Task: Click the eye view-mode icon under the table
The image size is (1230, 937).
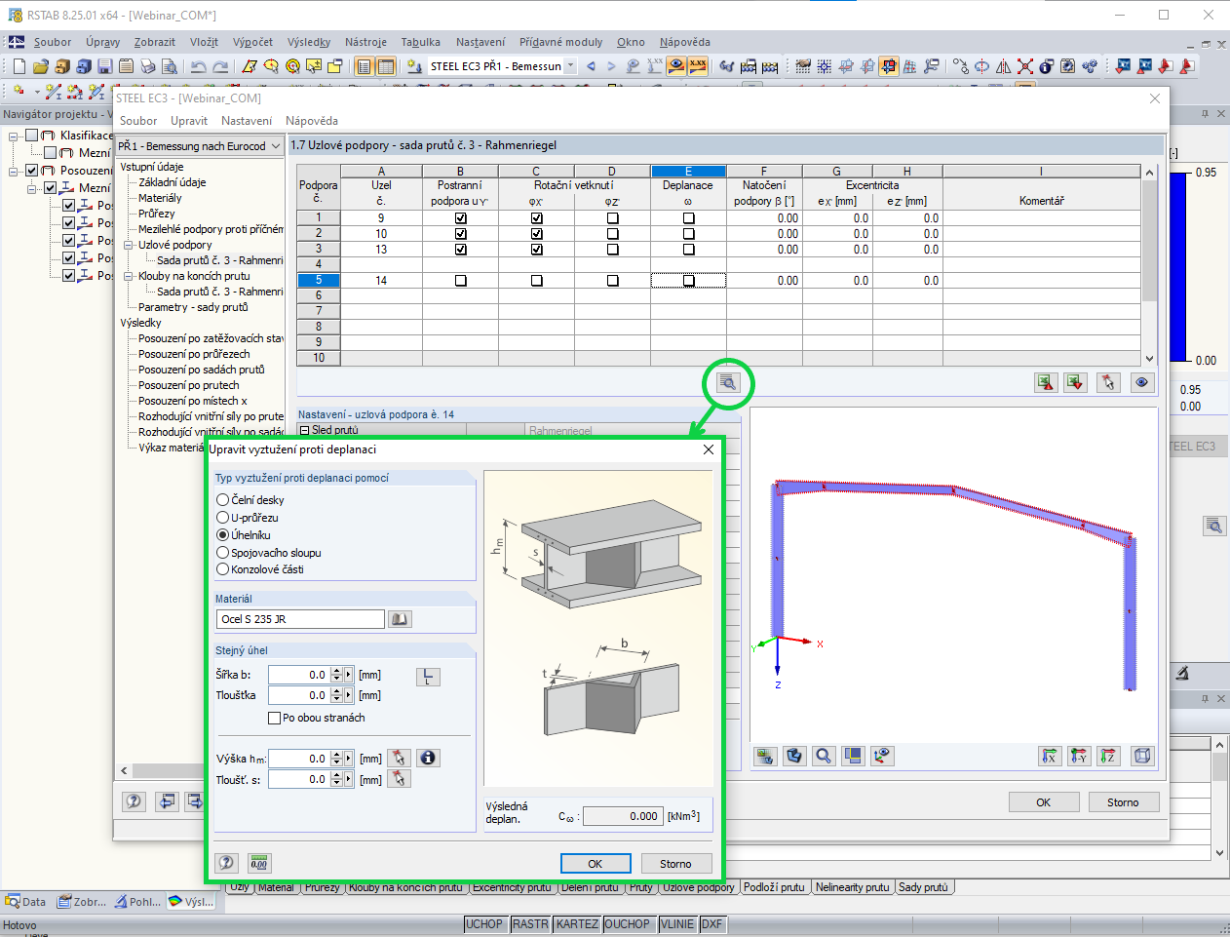Action: click(1142, 382)
